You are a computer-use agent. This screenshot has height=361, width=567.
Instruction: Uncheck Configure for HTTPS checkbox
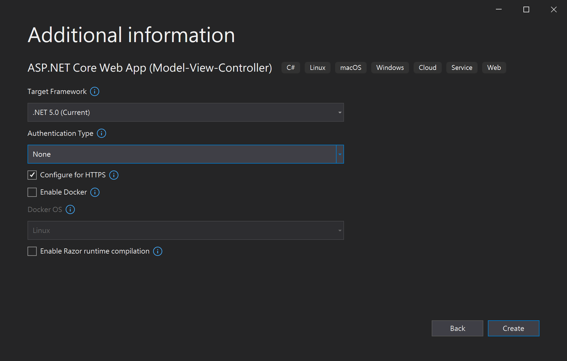32,175
